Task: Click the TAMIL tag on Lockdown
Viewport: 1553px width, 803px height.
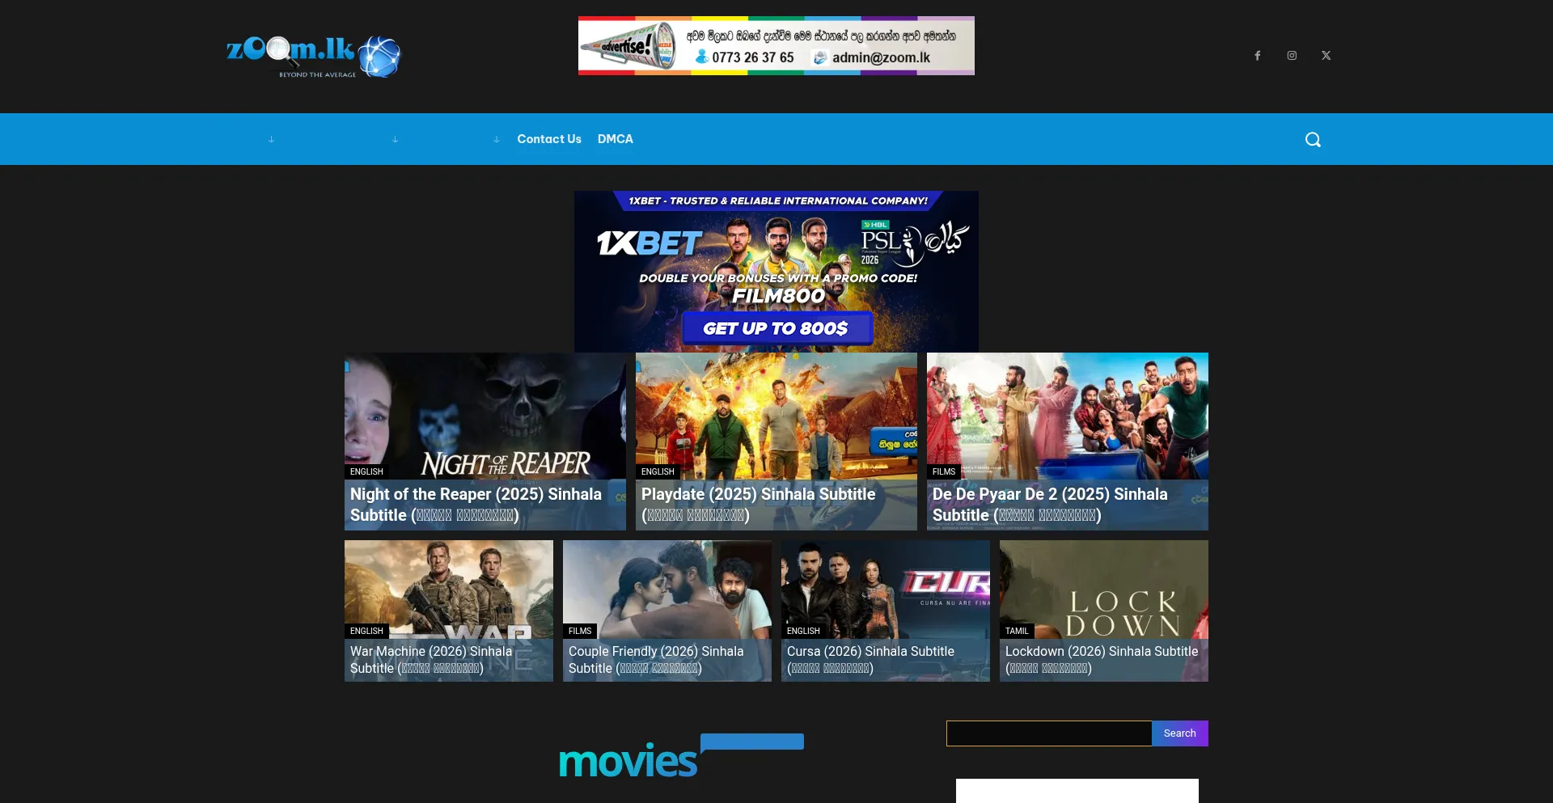Action: pos(1017,631)
